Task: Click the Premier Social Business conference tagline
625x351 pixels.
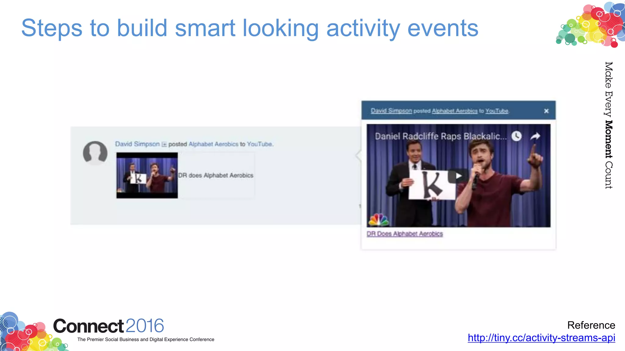Action: click(x=146, y=339)
